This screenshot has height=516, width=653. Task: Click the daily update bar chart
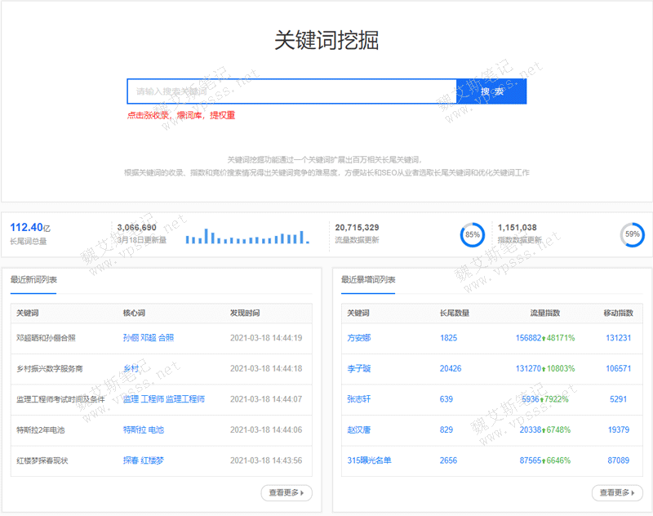pos(247,235)
